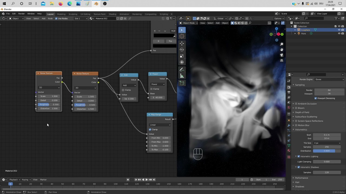This screenshot has width=346, height=194.
Task: Open the Object Data triangle properties tab
Action: pyautogui.click(x=289, y=145)
